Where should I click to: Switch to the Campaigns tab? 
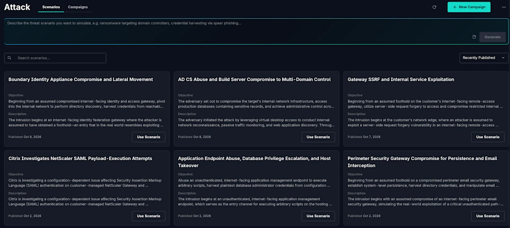point(78,7)
